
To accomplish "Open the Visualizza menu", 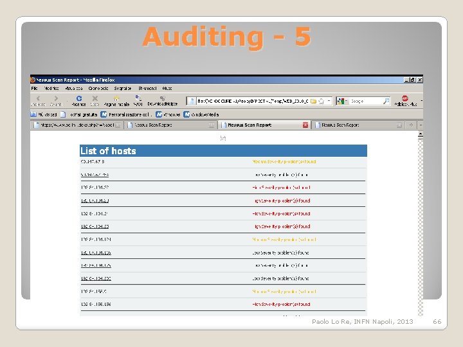I will coord(74,88).
